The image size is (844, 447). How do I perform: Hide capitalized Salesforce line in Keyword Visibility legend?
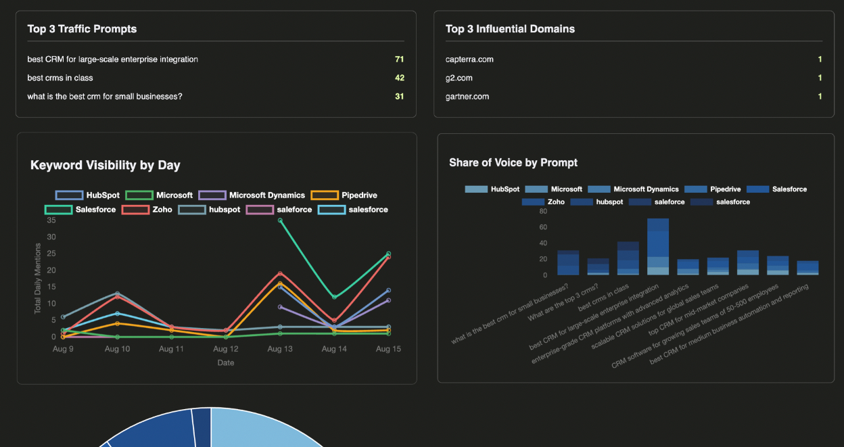[x=80, y=210]
